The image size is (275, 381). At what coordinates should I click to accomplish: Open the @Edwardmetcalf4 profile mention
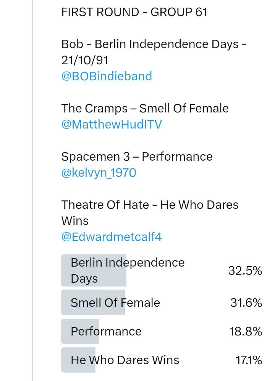pos(112,237)
